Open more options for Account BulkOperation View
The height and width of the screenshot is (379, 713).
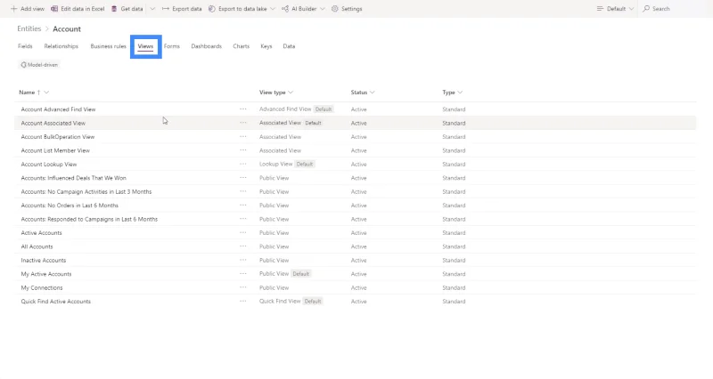(243, 137)
